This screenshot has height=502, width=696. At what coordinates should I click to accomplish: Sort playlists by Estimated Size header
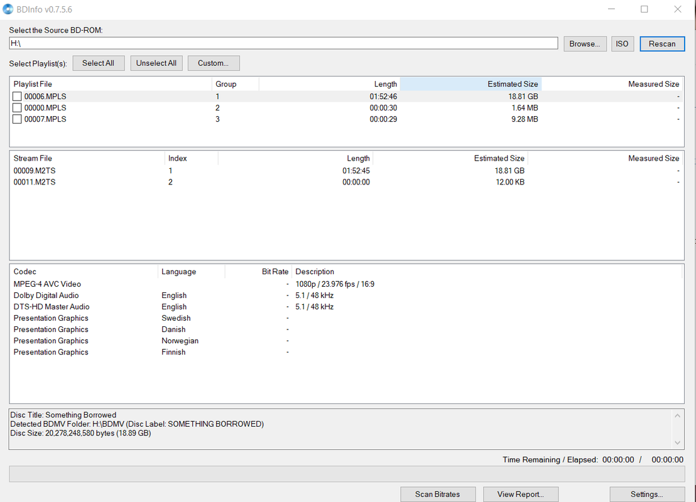[x=470, y=84]
